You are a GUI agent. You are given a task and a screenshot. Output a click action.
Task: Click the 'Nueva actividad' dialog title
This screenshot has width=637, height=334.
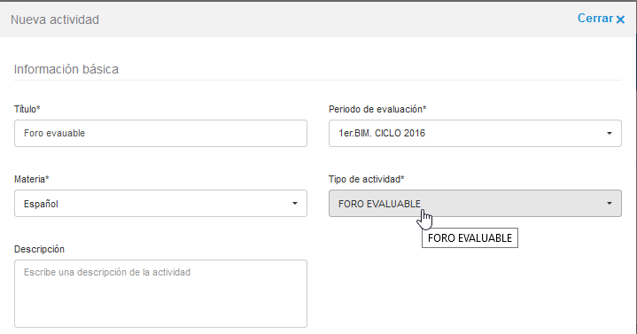coord(55,19)
